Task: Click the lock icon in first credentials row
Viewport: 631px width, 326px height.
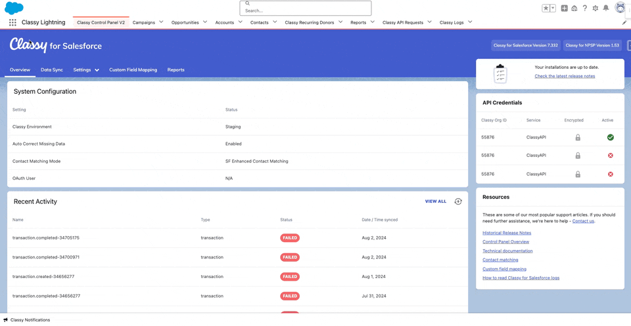Action: (x=578, y=137)
